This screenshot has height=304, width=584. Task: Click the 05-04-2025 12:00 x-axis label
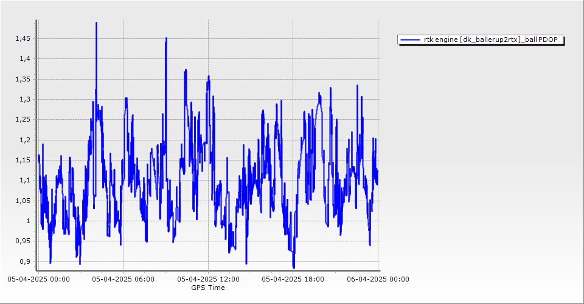[x=208, y=279]
